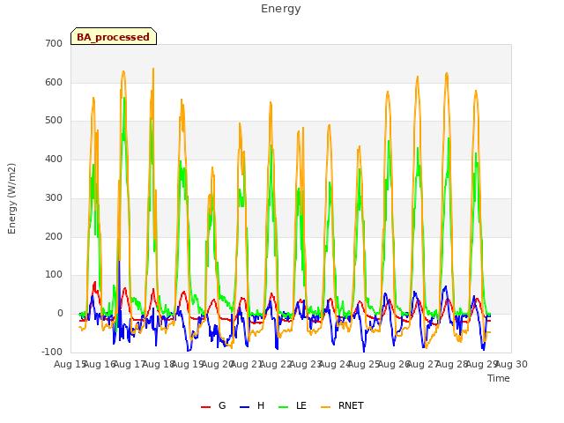Image resolution: width=564 pixels, height=423 pixels.
Task: Click the 300 y-axis tick label
Action: 54,197
